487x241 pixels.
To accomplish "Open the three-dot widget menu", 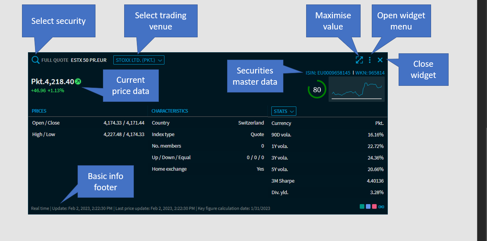I will [x=370, y=60].
